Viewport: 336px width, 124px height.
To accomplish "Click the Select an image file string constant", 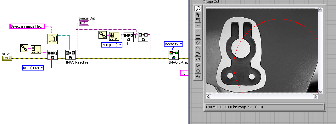I will [27, 26].
